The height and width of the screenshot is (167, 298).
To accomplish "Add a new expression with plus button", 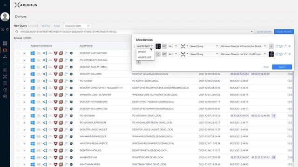I will click(138, 62).
